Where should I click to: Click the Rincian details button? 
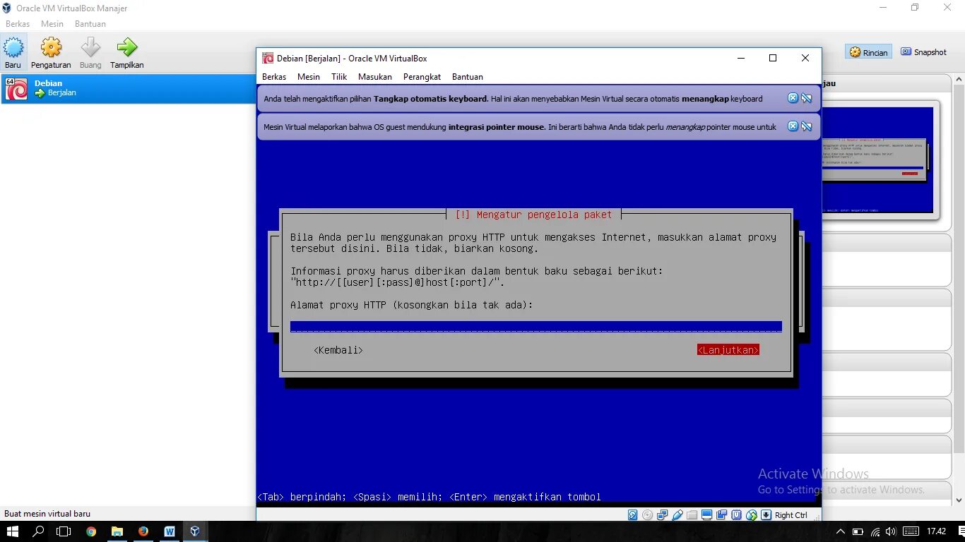[869, 52]
